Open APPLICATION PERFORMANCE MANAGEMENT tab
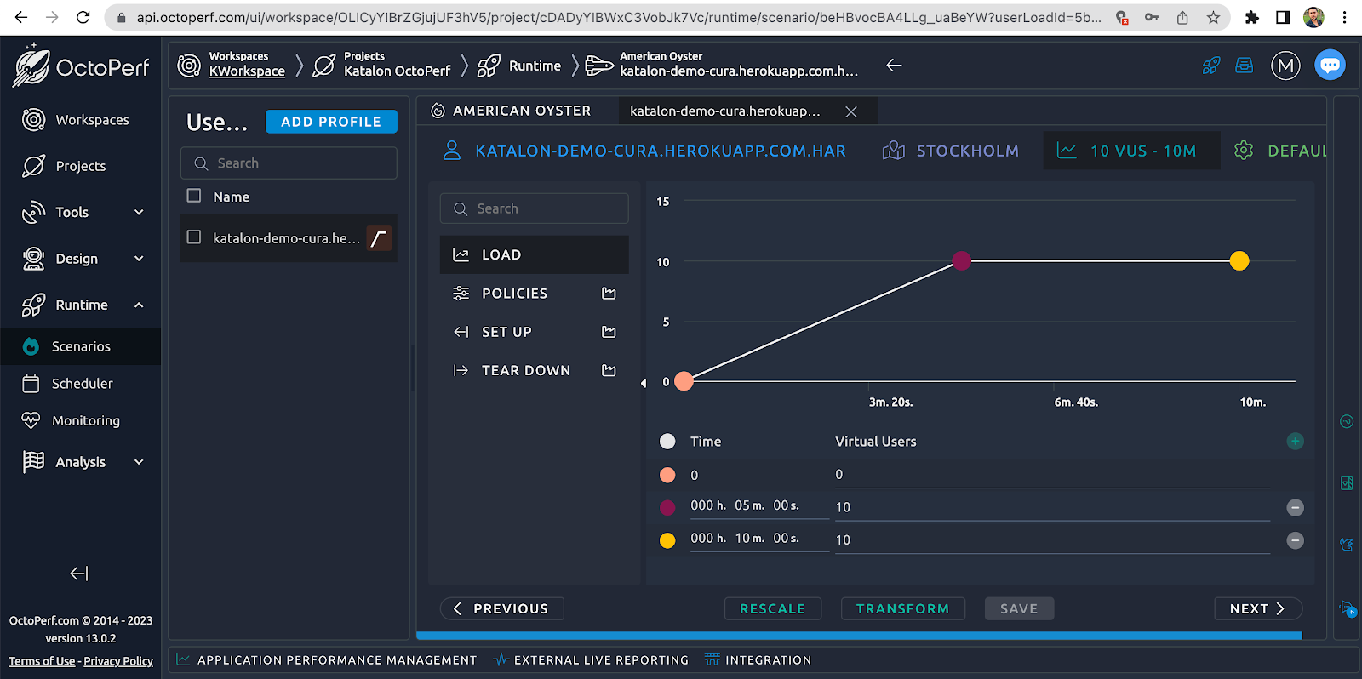1362x679 pixels. [327, 659]
